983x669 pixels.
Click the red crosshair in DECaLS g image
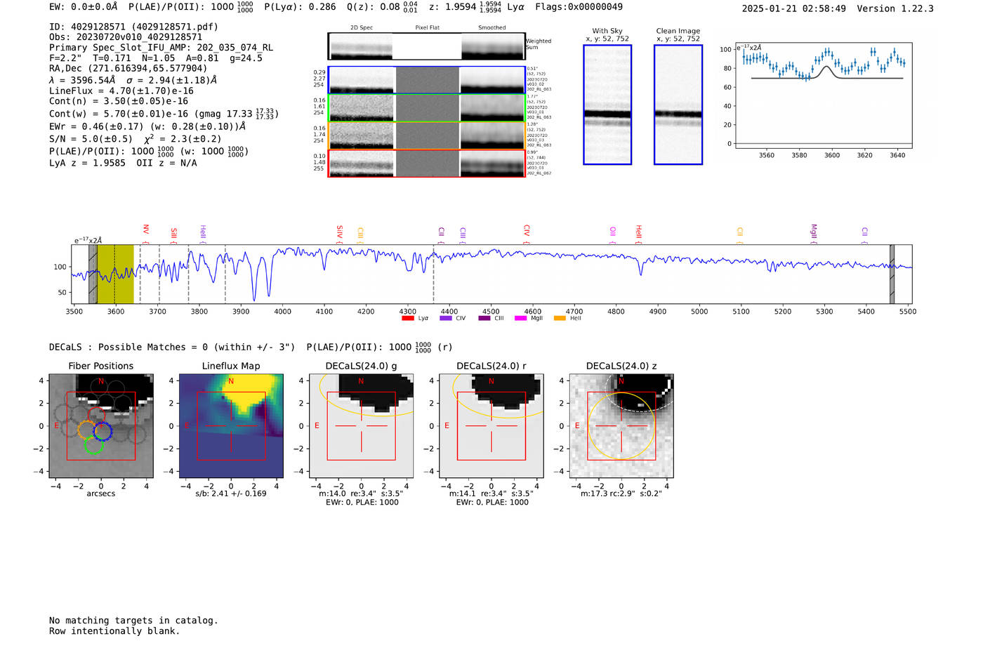[362, 426]
